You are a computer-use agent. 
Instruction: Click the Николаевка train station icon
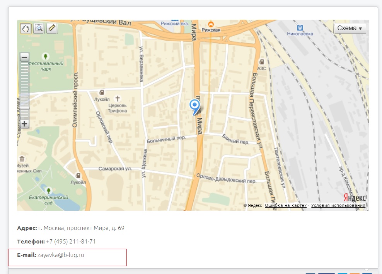pyautogui.click(x=300, y=27)
